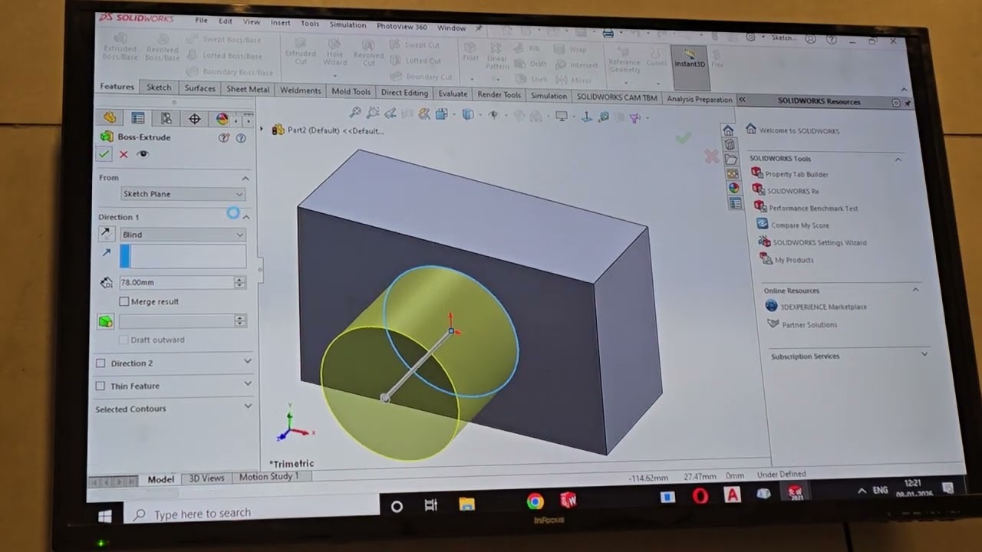
Task: Click the greyed Draft outward checkbox
Action: pyautogui.click(x=124, y=340)
